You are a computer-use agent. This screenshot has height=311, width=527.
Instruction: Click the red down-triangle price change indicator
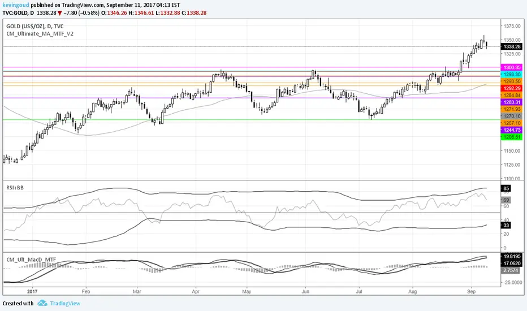coord(59,13)
